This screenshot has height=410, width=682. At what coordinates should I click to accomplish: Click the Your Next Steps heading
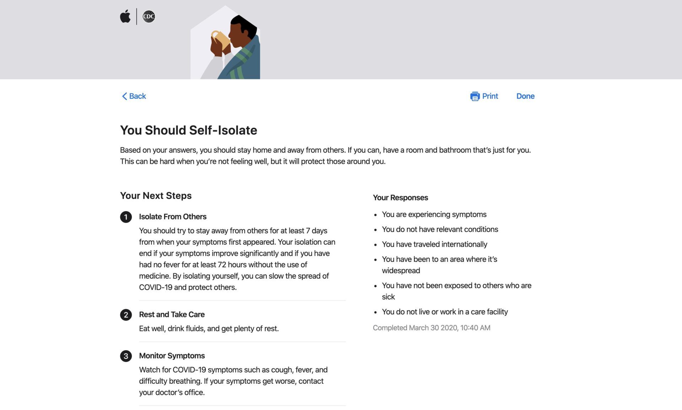[156, 196]
